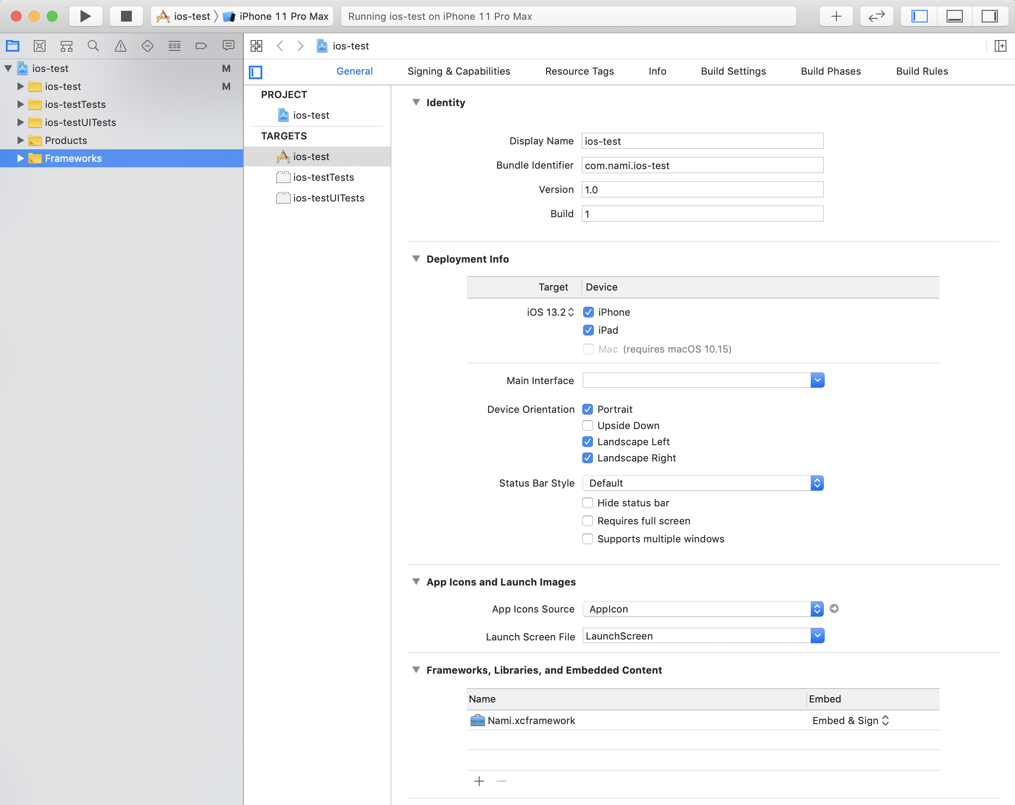
Task: Enable Upside Down orientation
Action: 588,425
